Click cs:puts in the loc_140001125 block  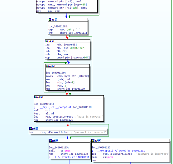tap(65, 151)
